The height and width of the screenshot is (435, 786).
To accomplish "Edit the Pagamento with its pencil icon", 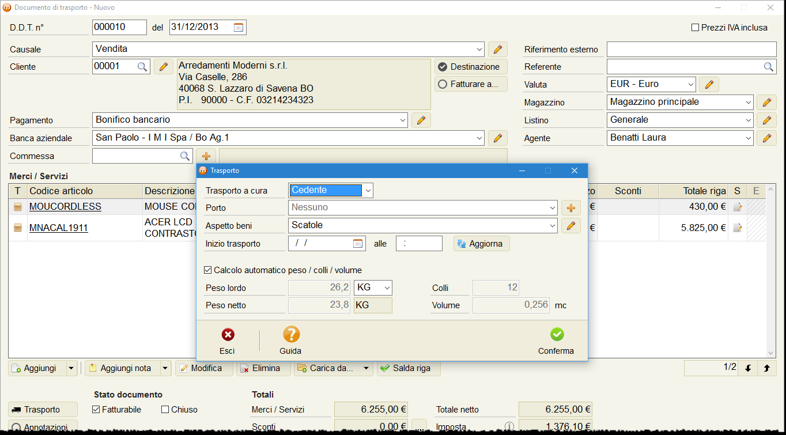I will pyautogui.click(x=421, y=120).
